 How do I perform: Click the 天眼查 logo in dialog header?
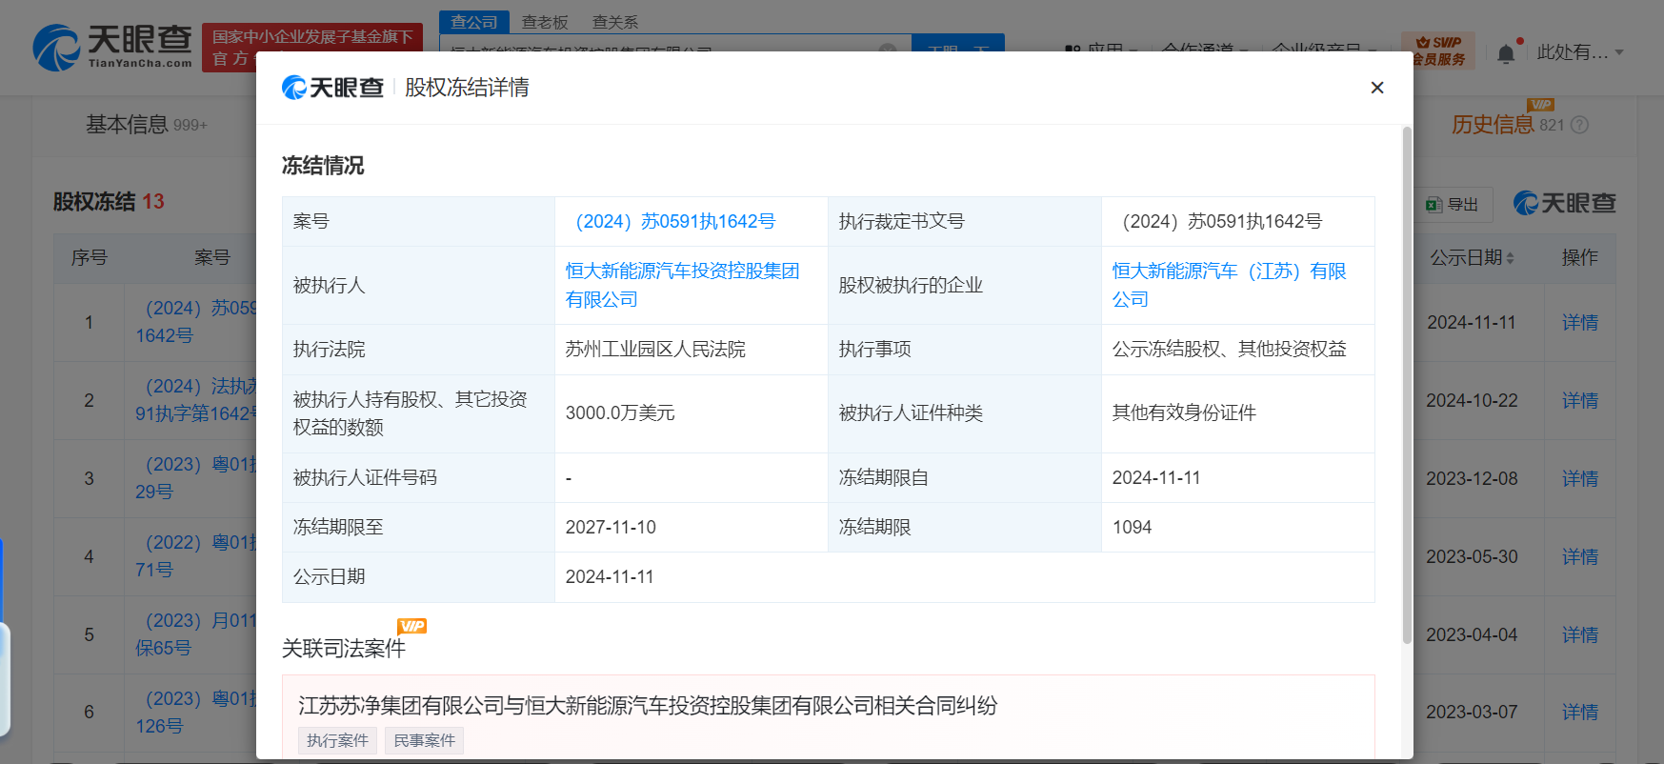click(x=332, y=88)
